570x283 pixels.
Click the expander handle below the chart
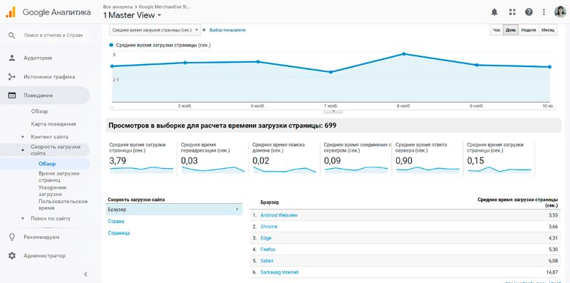coord(333,111)
